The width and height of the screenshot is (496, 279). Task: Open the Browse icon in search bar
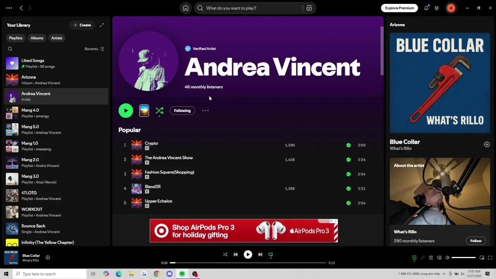point(309,8)
